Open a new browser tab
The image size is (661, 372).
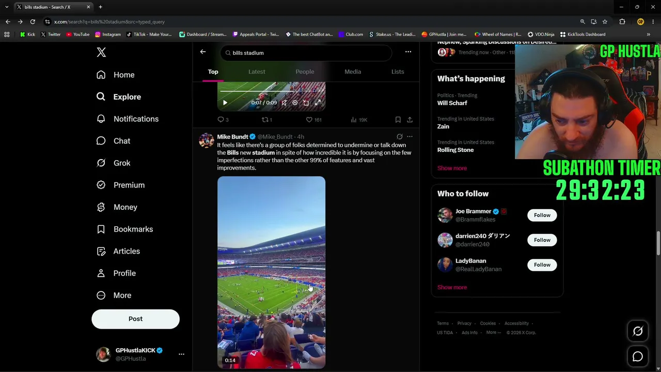[x=100, y=7]
